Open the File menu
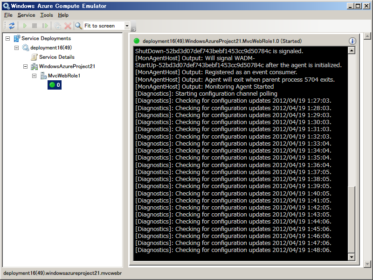The image size is (373, 280). click(8, 15)
